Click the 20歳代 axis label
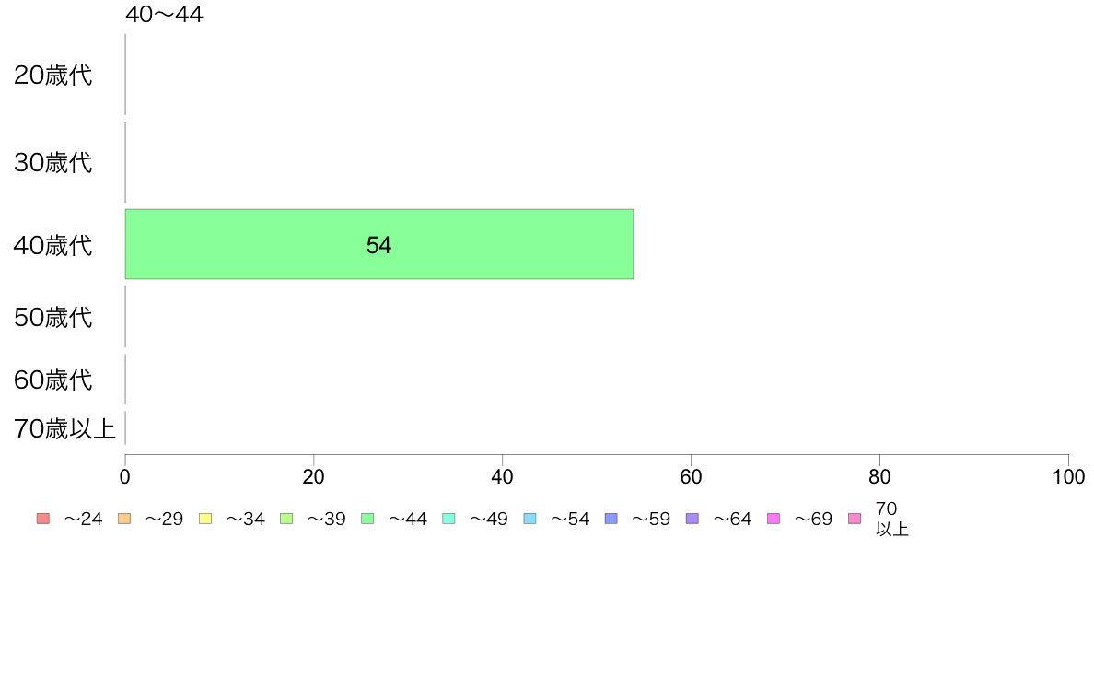 point(53,76)
